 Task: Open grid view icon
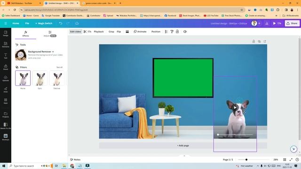coord(285,160)
